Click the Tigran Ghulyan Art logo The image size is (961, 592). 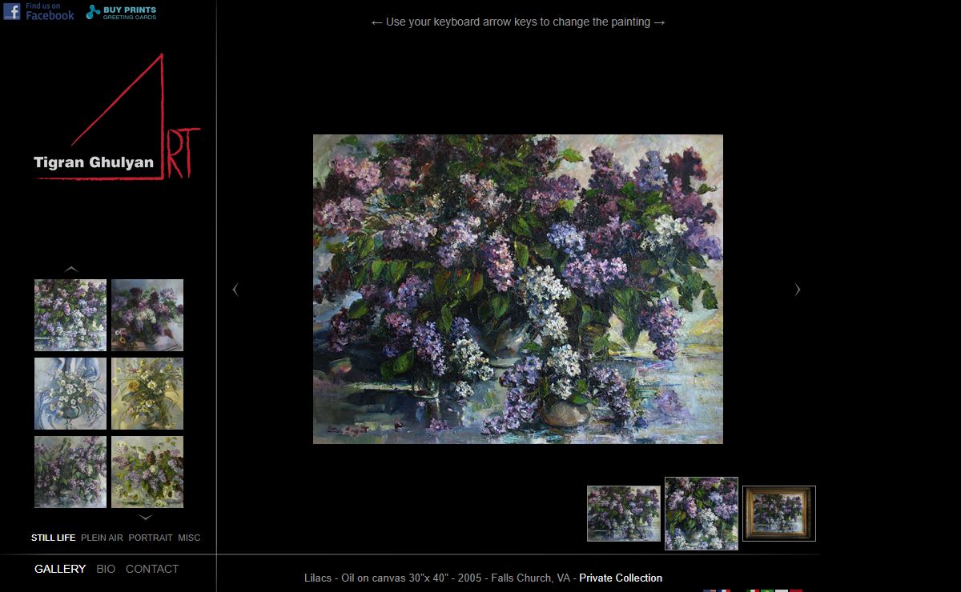[x=117, y=118]
